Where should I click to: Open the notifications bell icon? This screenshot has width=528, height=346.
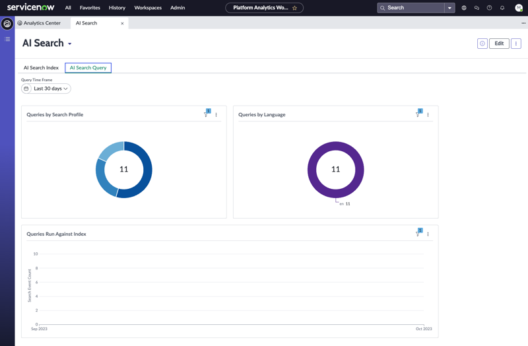point(502,8)
